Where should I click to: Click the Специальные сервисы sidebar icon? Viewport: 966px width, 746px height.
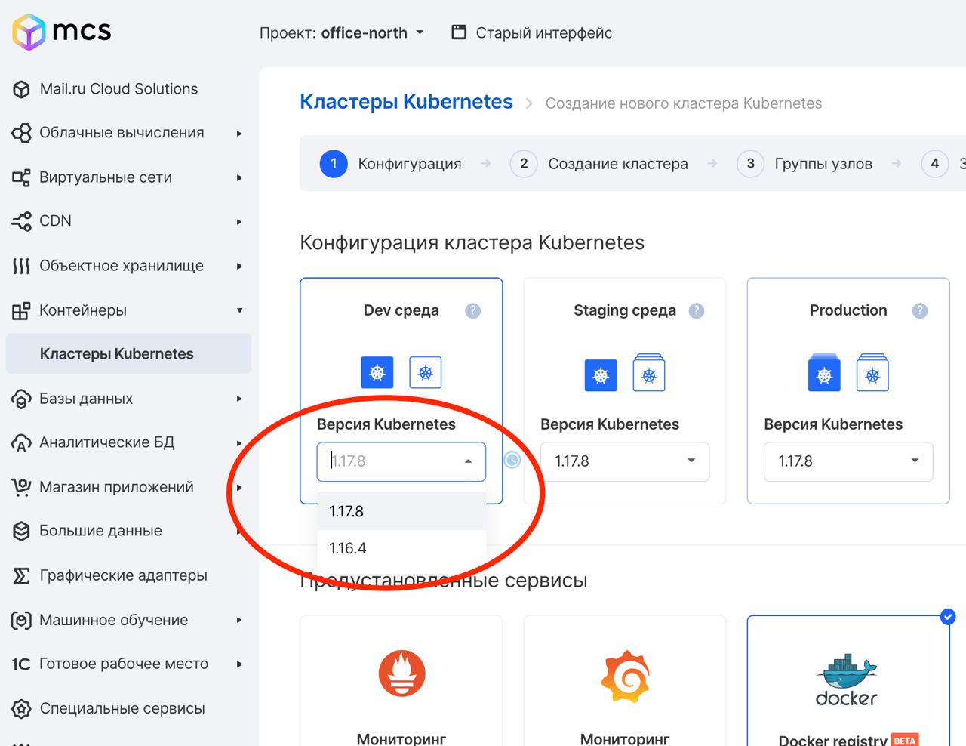click(21, 709)
